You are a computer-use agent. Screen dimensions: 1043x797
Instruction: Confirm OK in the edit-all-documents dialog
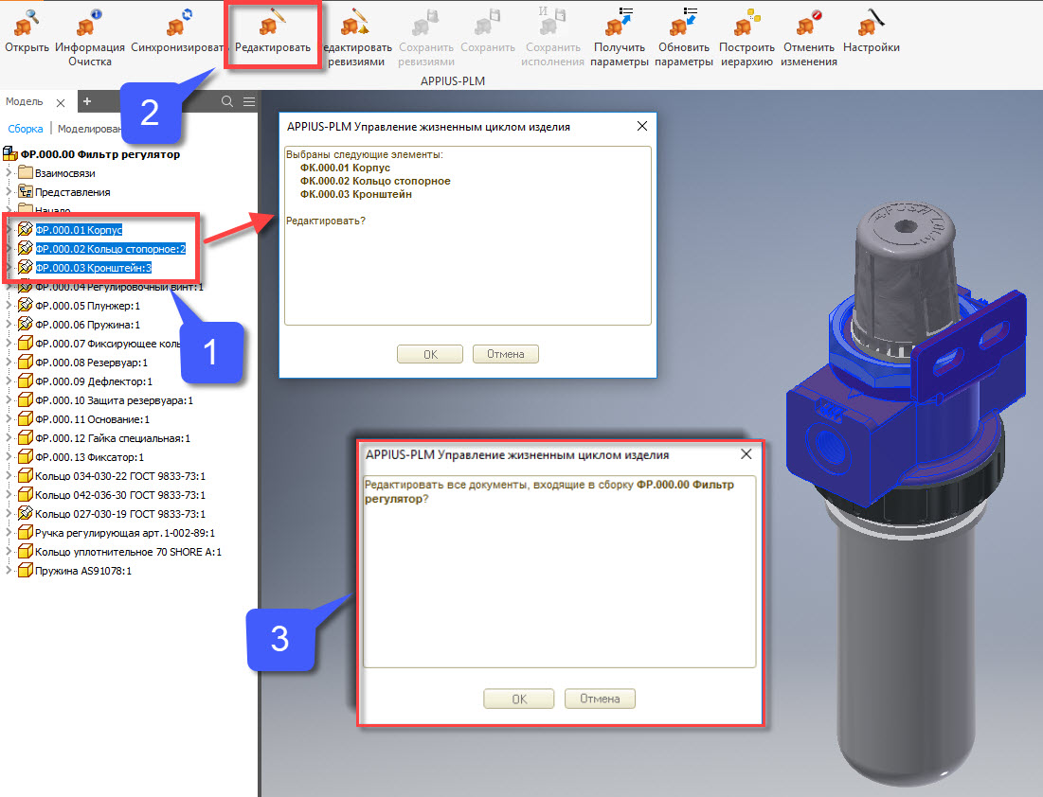click(519, 699)
